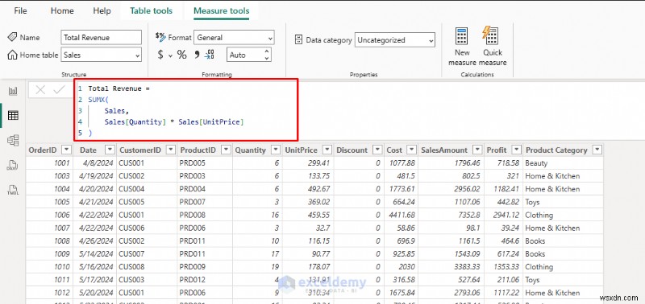Cancel formula with the X icon
Viewport: 645px width, 304px height.
point(40,90)
